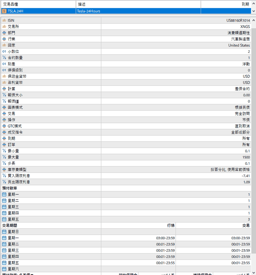The width and height of the screenshot is (256, 275).
Task: Click the swap short value 1.09
Action: (247, 182)
